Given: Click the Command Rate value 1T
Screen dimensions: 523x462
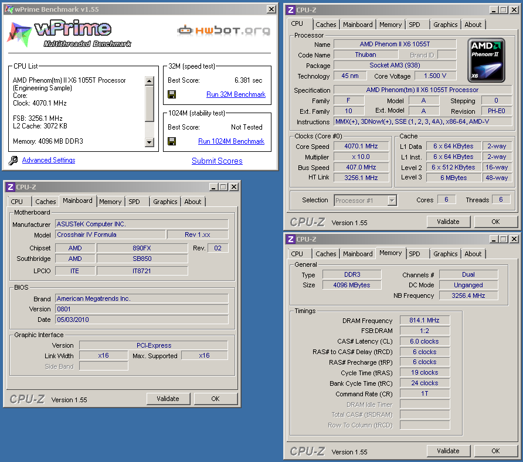Looking at the screenshot, I should 424,393.
